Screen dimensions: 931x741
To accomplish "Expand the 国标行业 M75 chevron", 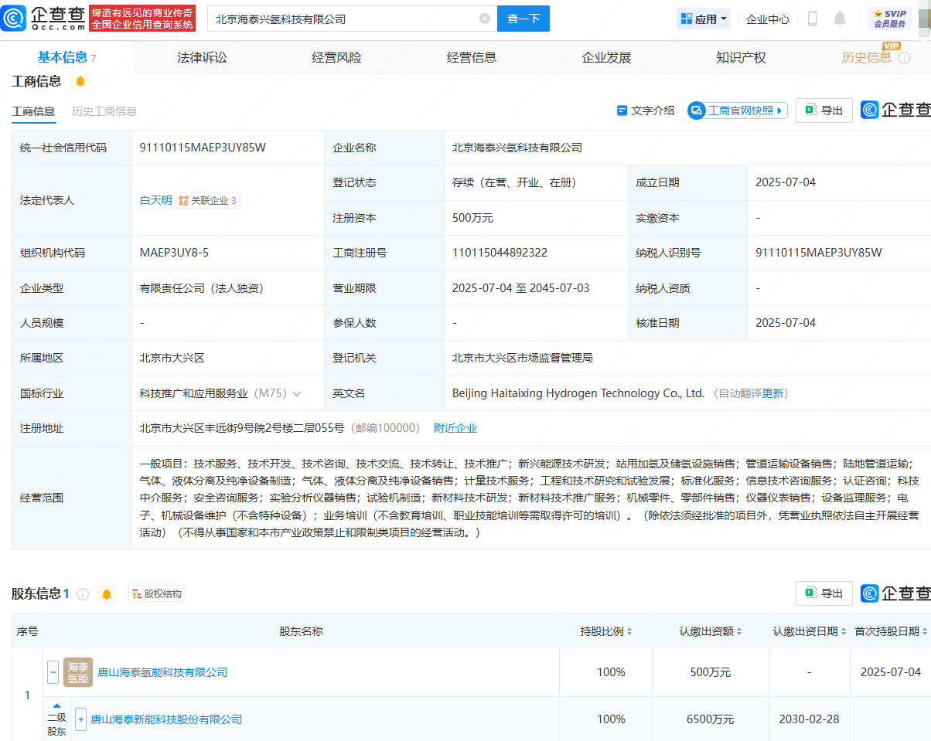I will coord(297,394).
